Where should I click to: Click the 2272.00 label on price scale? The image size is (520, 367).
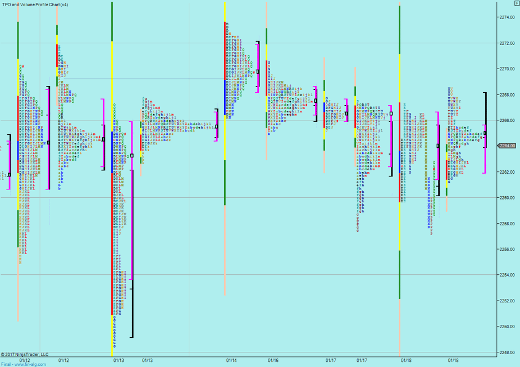[x=507, y=43]
